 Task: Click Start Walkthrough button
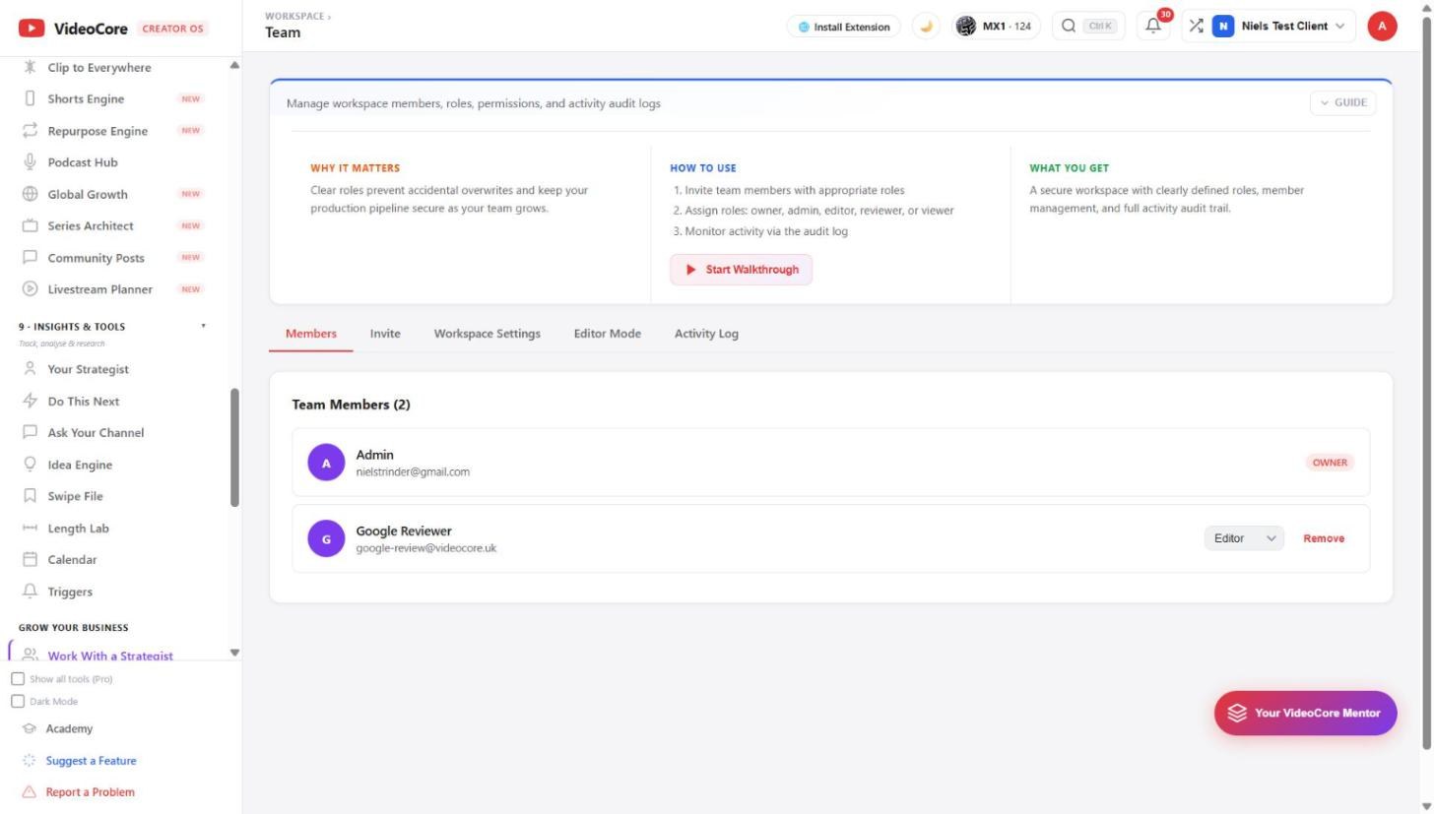click(742, 270)
